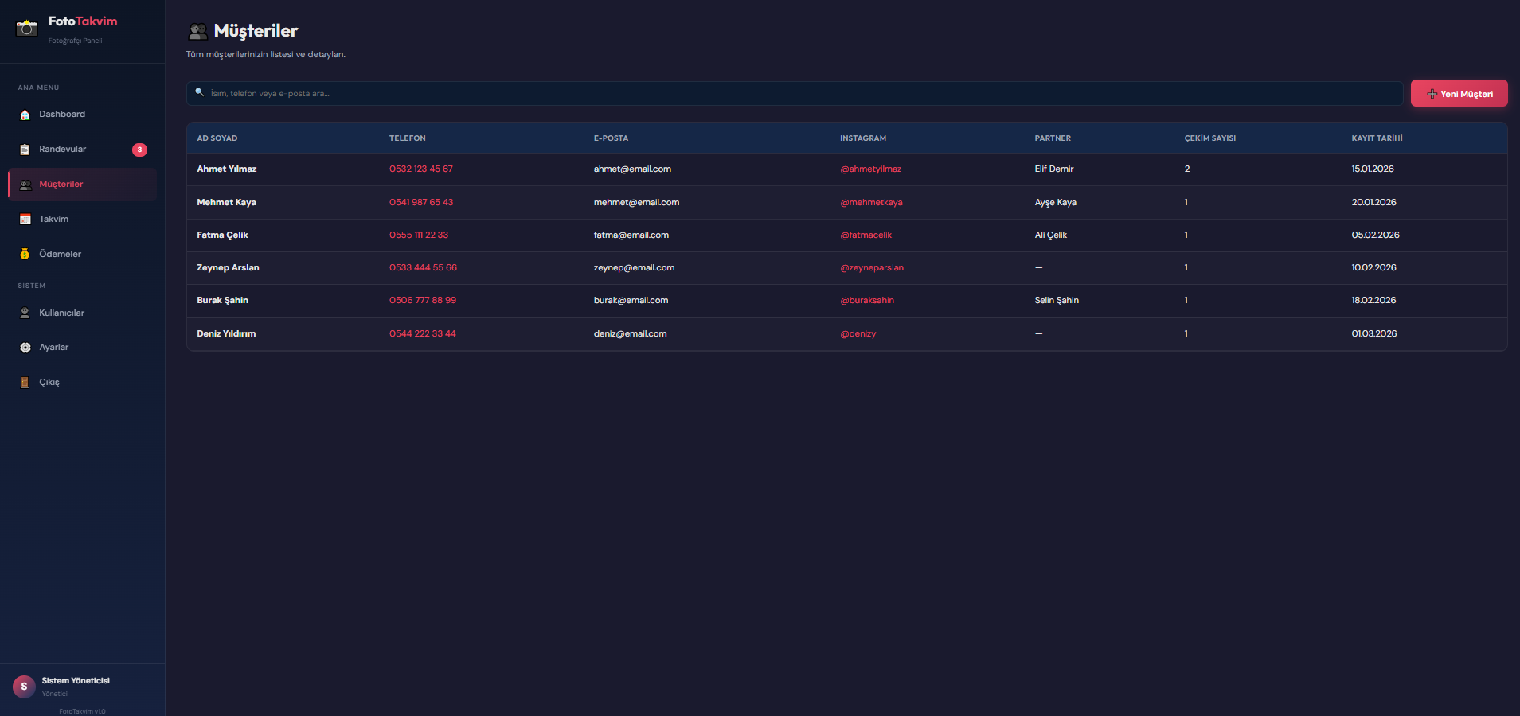This screenshot has width=1520, height=716.
Task: Click the Sistem Yöneticisi avatar
Action: click(24, 687)
